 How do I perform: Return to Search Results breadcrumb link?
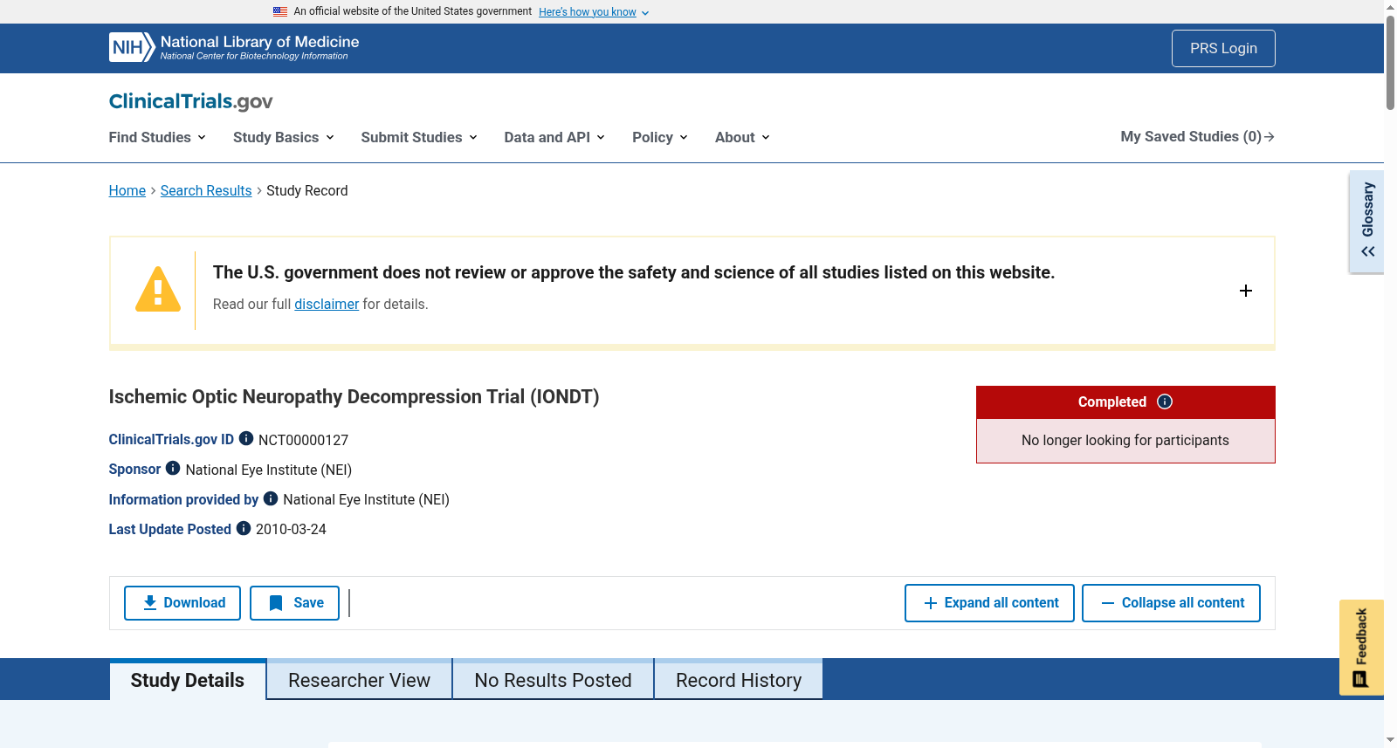(206, 190)
